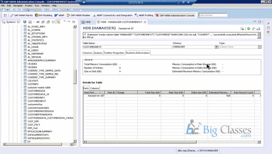Screen dimensions: 272x154
Task: Click the Systems tree vertical scrollbar thumb
Action: (x=75, y=77)
